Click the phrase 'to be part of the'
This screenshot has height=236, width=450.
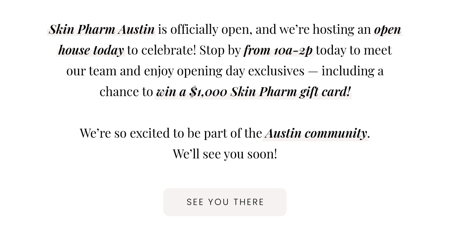pos(217,133)
